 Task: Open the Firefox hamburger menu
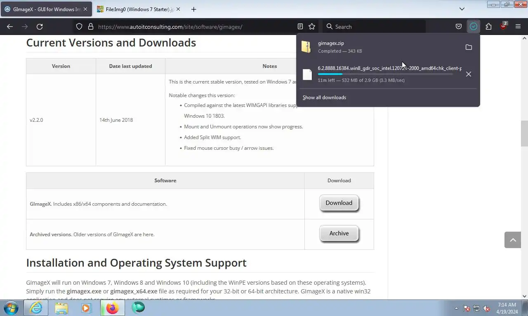point(518,26)
